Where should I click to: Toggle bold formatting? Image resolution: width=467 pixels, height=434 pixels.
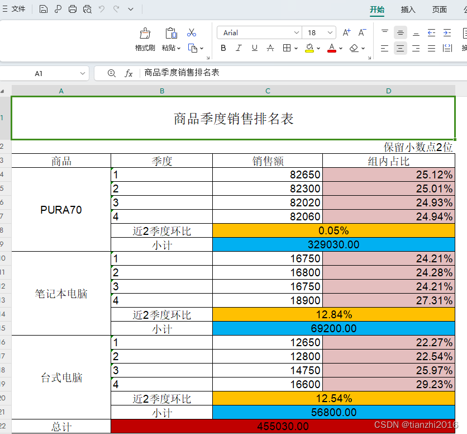click(223, 48)
